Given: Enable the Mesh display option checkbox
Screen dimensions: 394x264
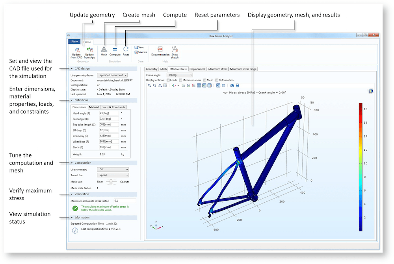Looking at the screenshot, I should click(x=205, y=80).
